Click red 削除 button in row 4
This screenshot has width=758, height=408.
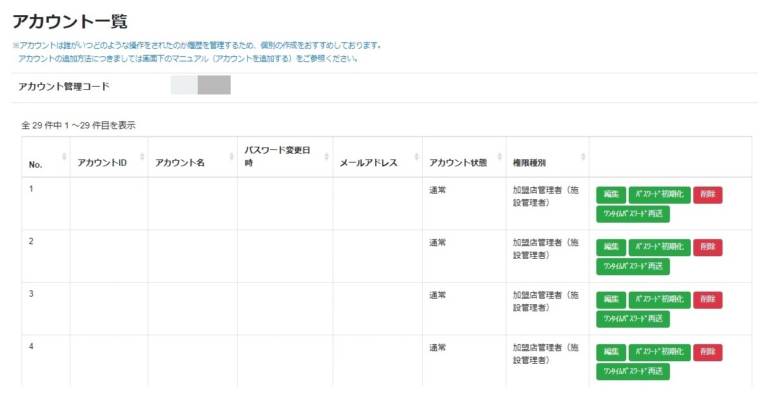[x=708, y=352]
